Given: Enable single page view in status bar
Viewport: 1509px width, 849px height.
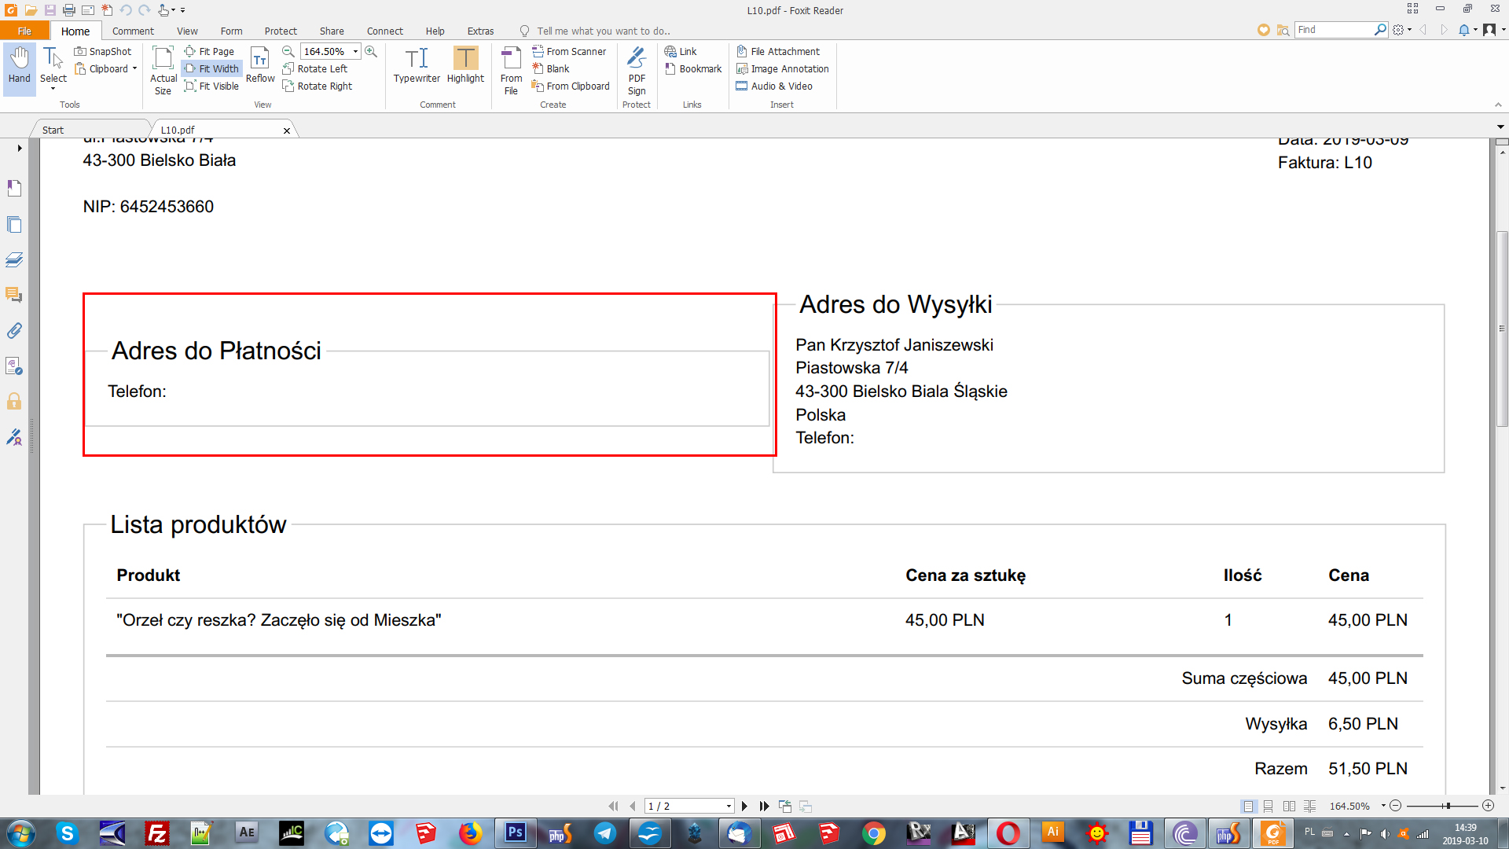Looking at the screenshot, I should (1248, 806).
